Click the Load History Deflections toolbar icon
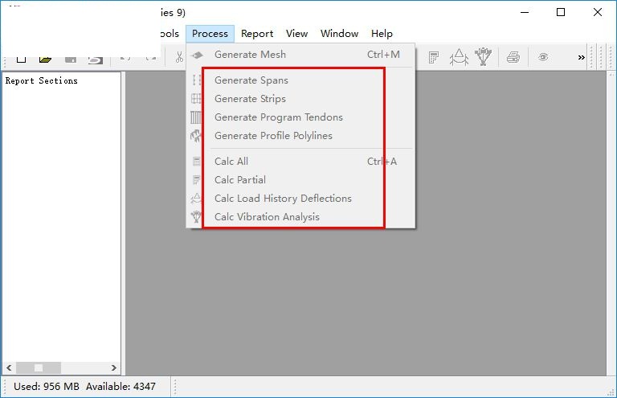Screen dimensions: 617x398 (x=459, y=57)
